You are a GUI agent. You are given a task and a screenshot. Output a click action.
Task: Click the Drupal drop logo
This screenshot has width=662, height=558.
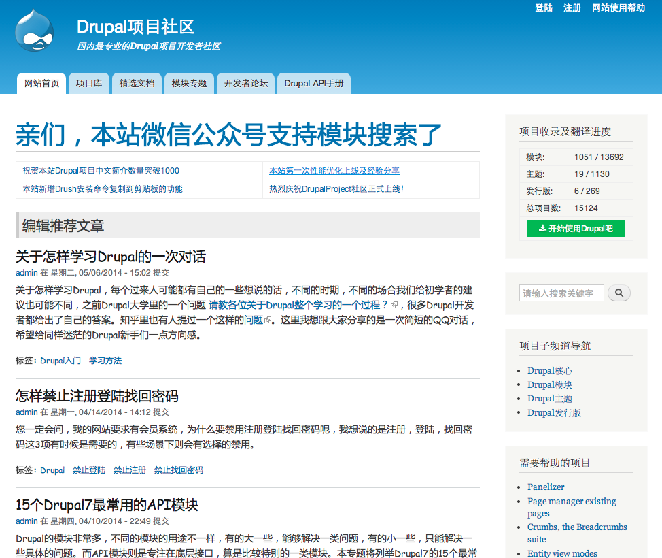click(35, 31)
